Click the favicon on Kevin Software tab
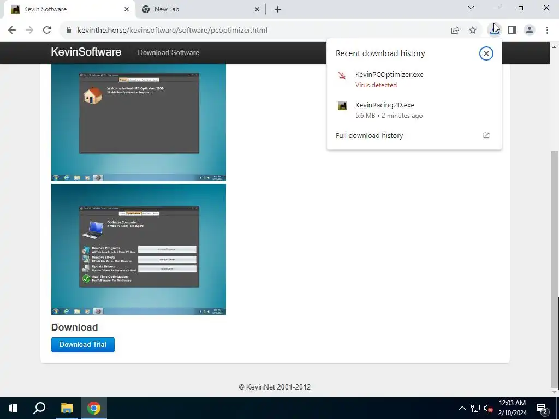The height and width of the screenshot is (419, 559). click(x=15, y=9)
